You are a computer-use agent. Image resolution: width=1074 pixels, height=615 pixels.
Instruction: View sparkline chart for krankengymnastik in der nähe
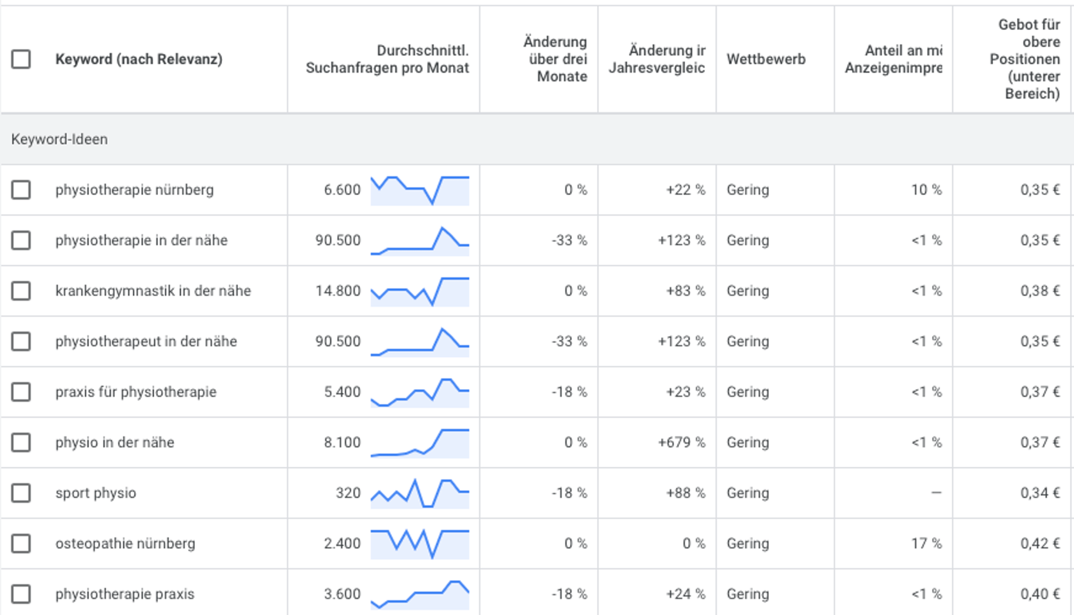[420, 291]
